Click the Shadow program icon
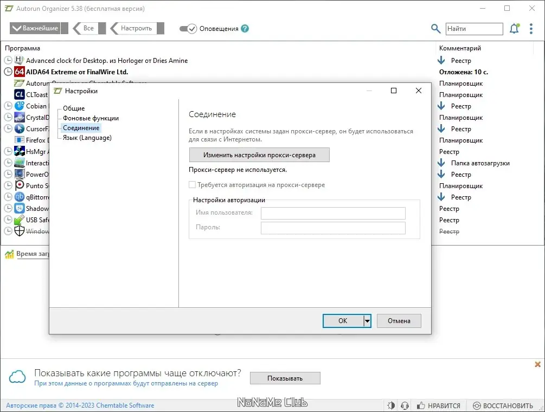 [x=20, y=208]
